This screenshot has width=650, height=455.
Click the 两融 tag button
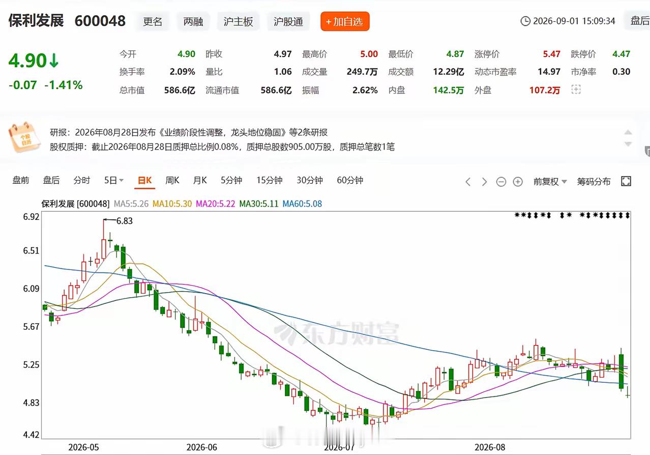pyautogui.click(x=193, y=21)
